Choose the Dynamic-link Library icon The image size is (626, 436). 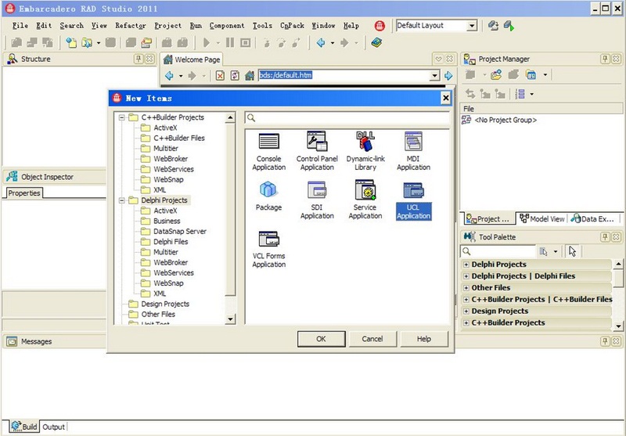(365, 142)
